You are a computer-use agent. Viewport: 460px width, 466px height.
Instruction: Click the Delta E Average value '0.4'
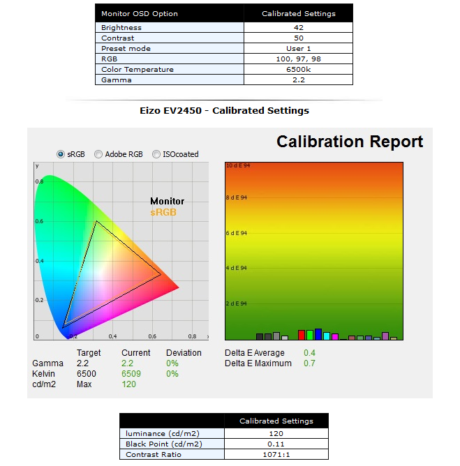pos(309,353)
